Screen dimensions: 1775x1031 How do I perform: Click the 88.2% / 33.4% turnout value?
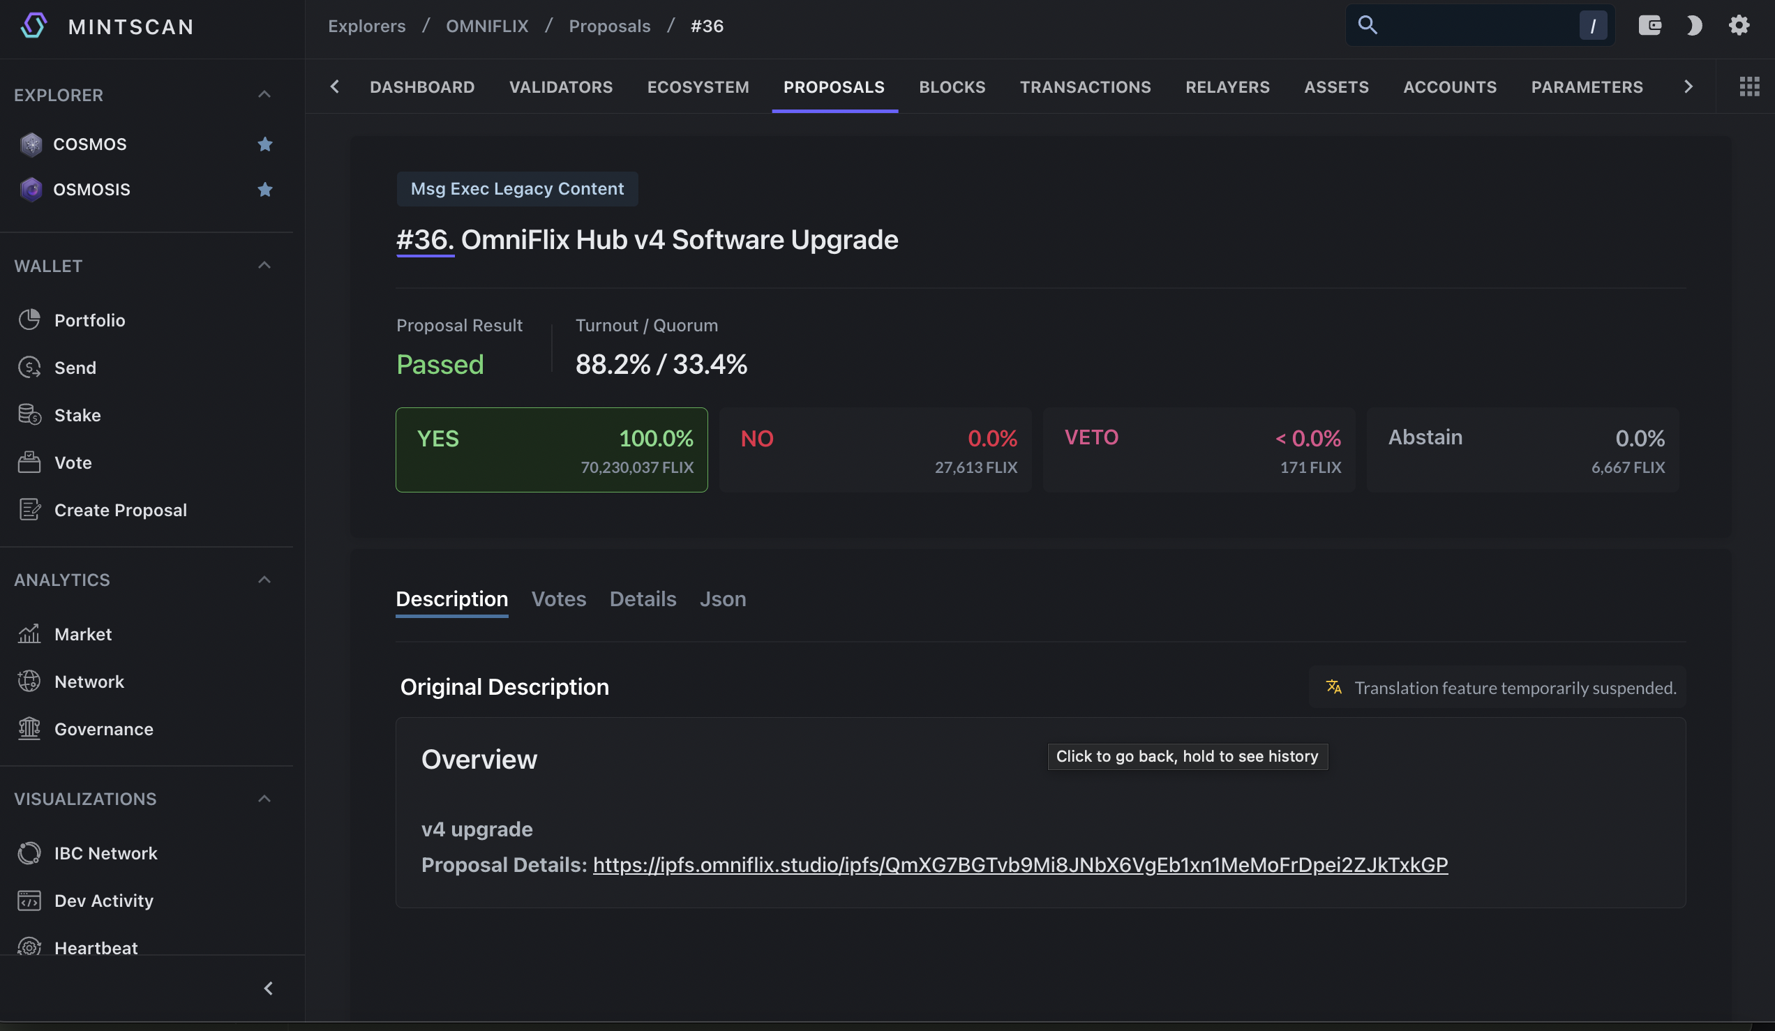pyautogui.click(x=661, y=364)
